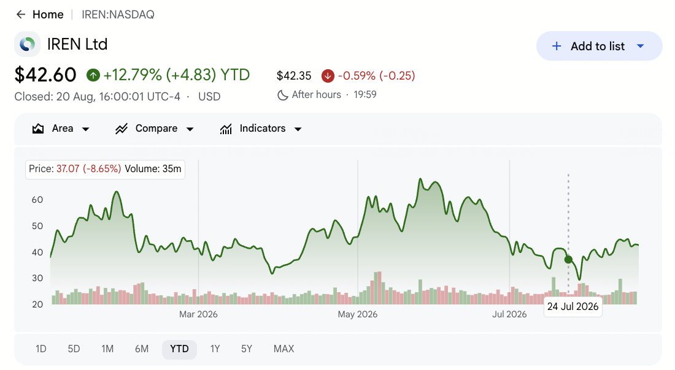
Task: Expand the Compare dropdown arrow
Action: pos(190,129)
